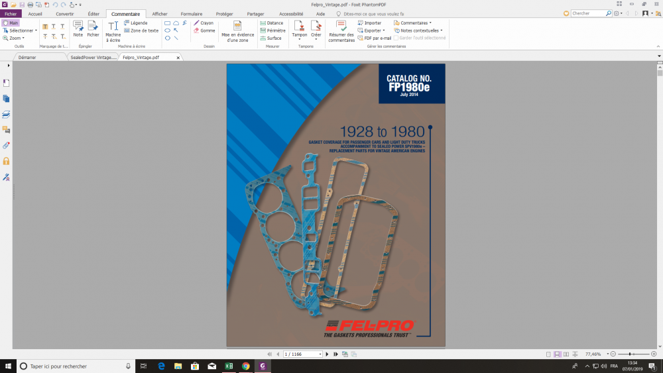Viewport: 663px width, 373px height.
Task: Expand the Créer stamp dropdown
Action: (316, 40)
